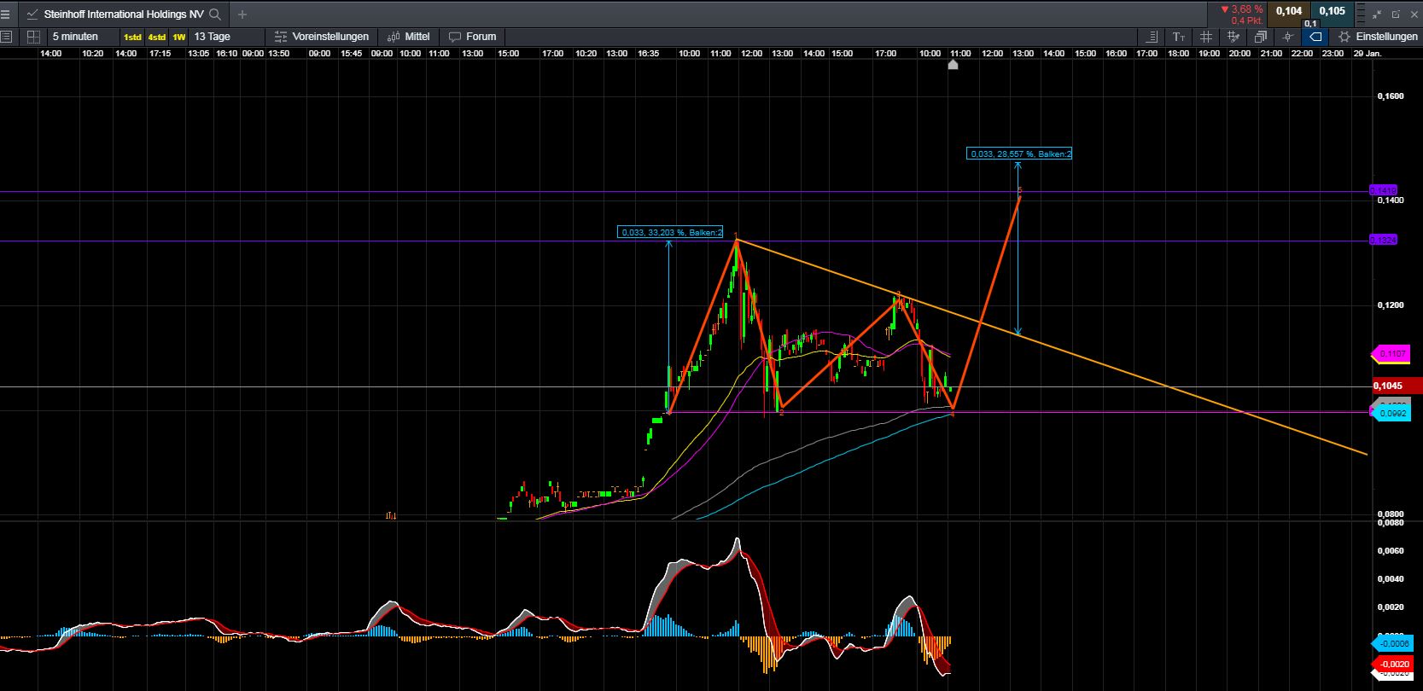Open the grid drawing tools icon
The width and height of the screenshot is (1423, 691).
click(x=1233, y=37)
